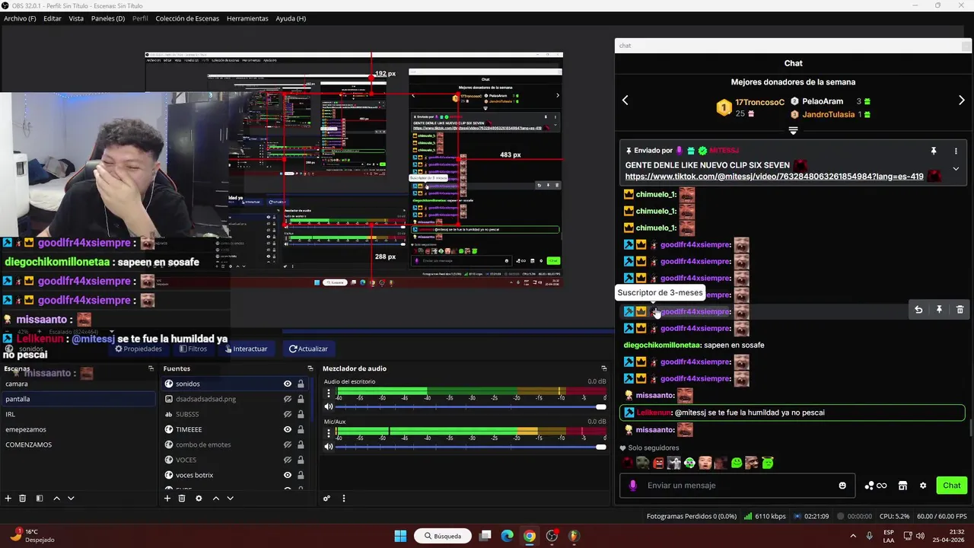Click the Enviar un mensaje chat input field
974x548 pixels.
(x=738, y=486)
